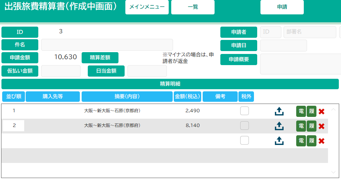Delete row 2 with red X
Viewport: 341px width, 182px height.
(321, 126)
